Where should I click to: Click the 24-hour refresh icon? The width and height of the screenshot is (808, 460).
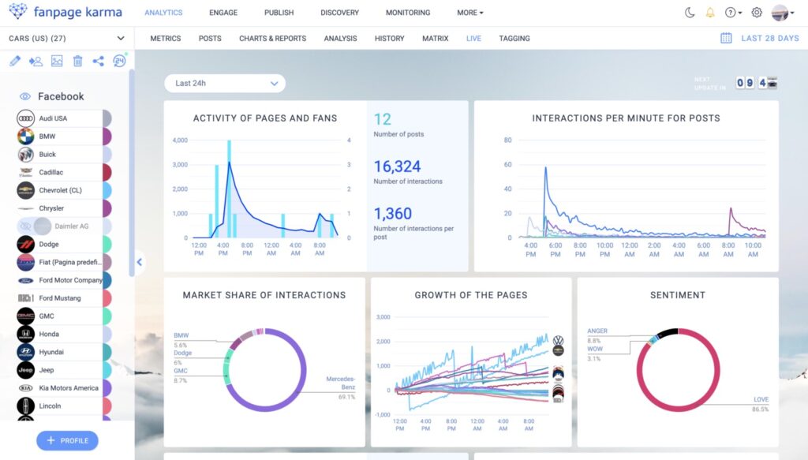click(119, 61)
